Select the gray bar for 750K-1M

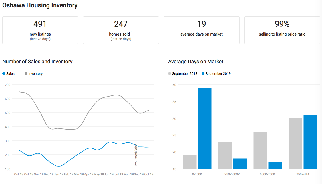tap(295, 143)
